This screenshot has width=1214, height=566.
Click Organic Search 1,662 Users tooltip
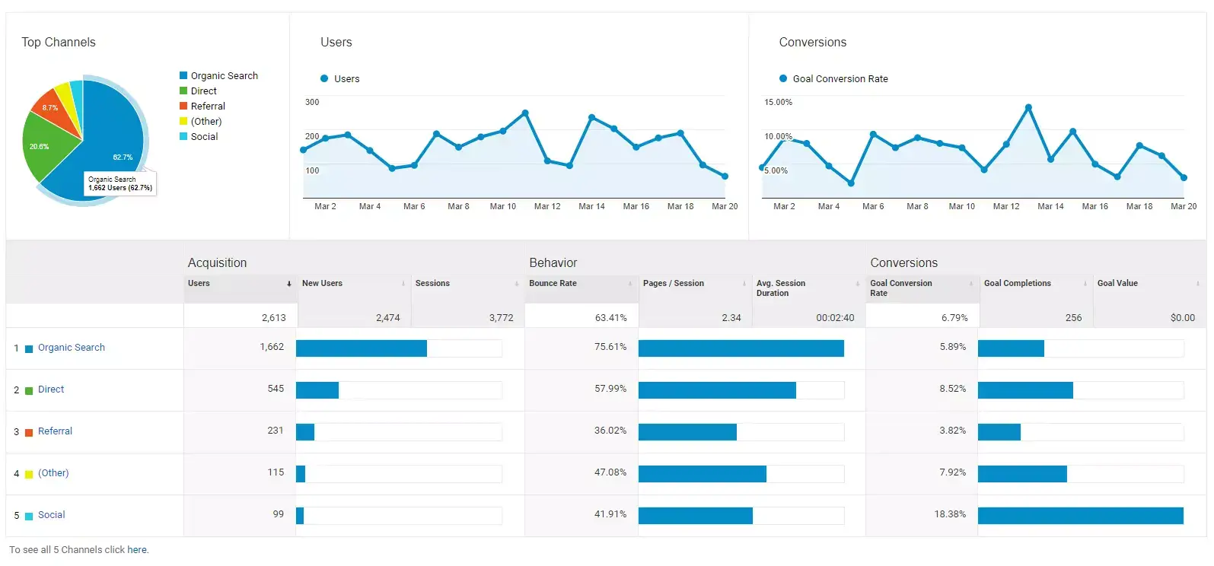120,183
